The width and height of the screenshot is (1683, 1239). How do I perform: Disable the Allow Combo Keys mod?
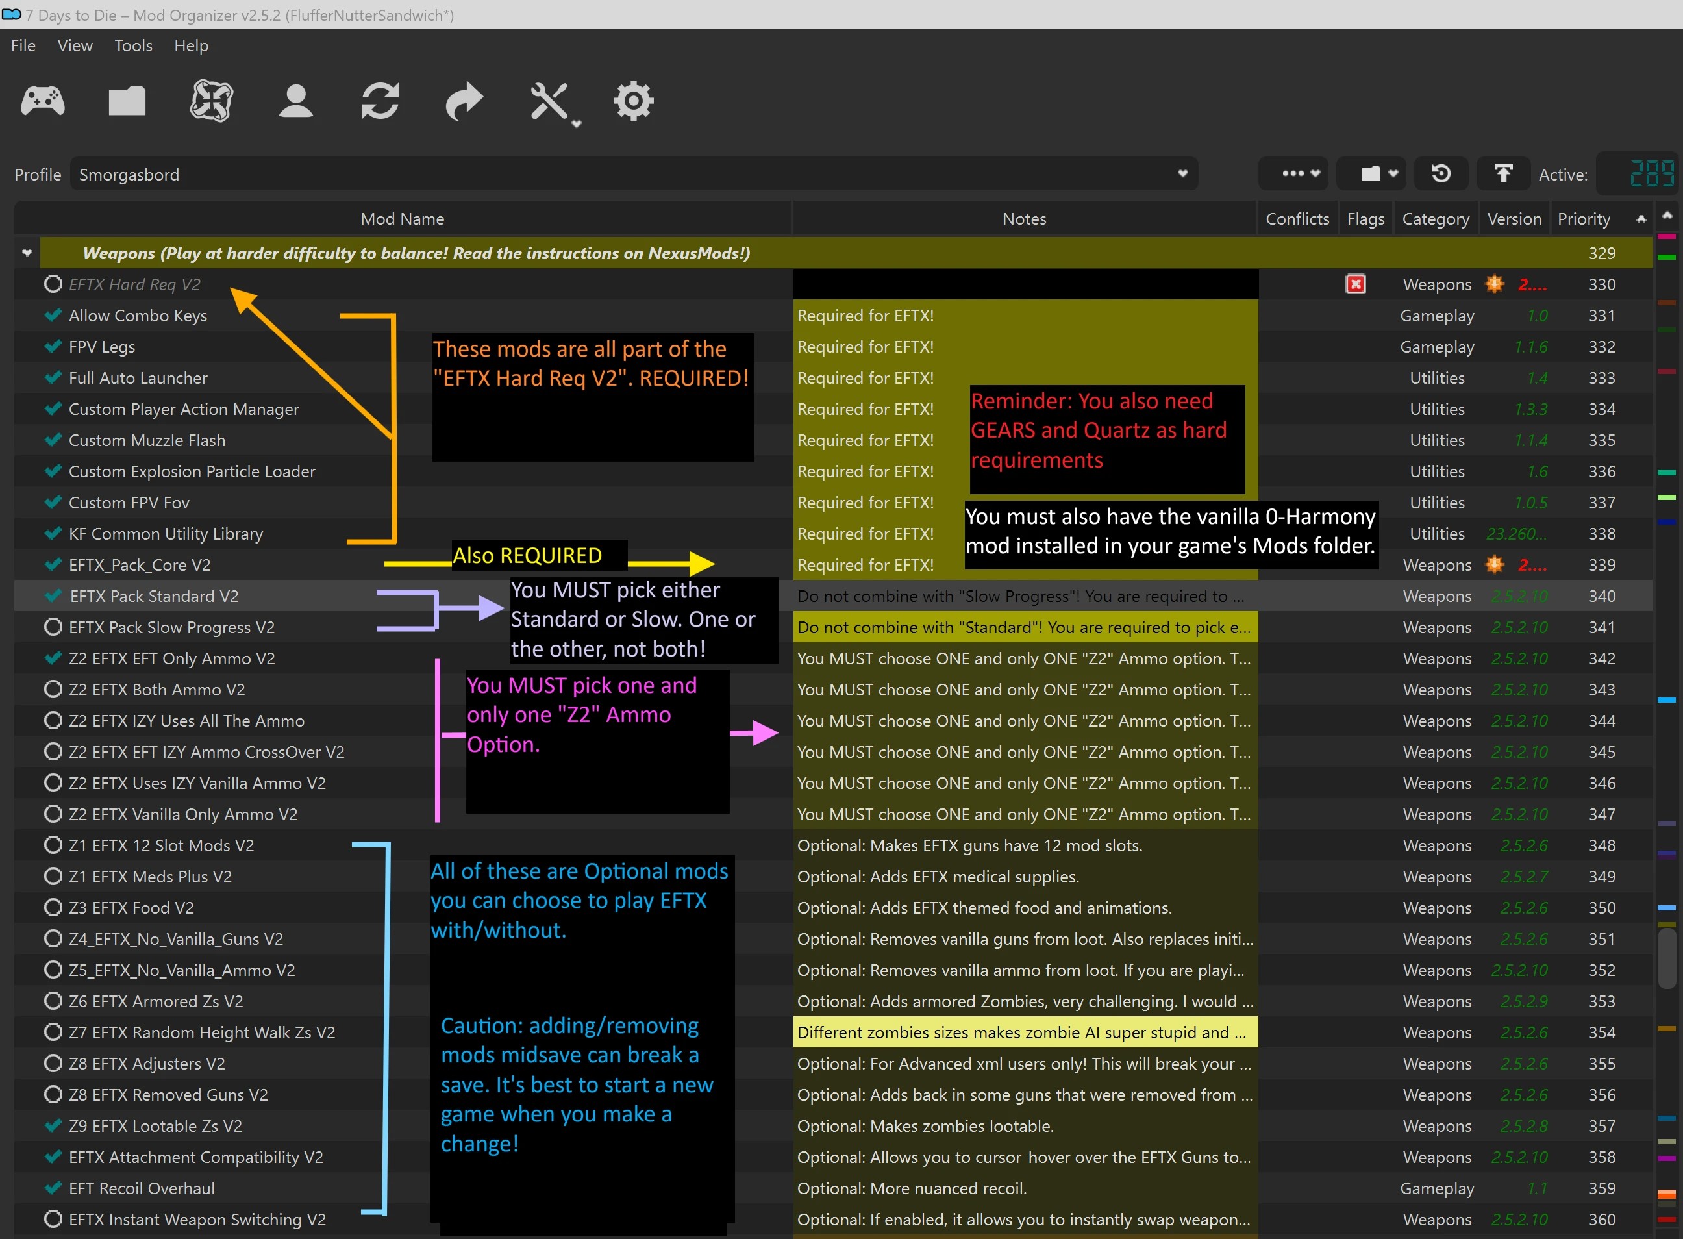(53, 316)
